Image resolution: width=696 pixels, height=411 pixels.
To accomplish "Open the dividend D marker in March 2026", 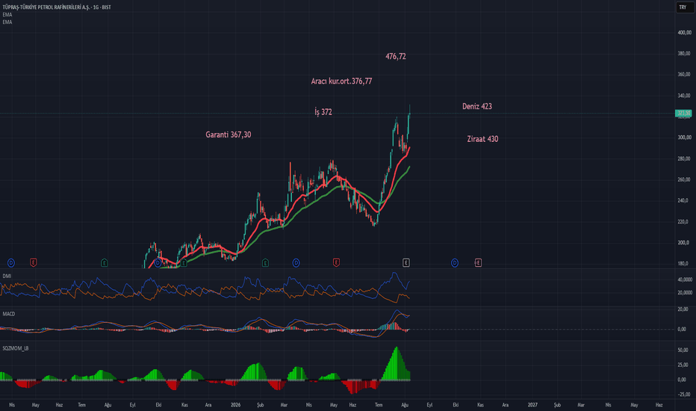I will point(296,263).
